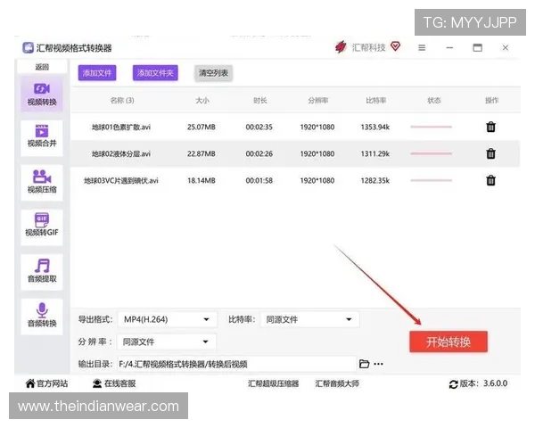535x428 pixels.
Task: Click 添加文件夹 button
Action: click(x=155, y=73)
